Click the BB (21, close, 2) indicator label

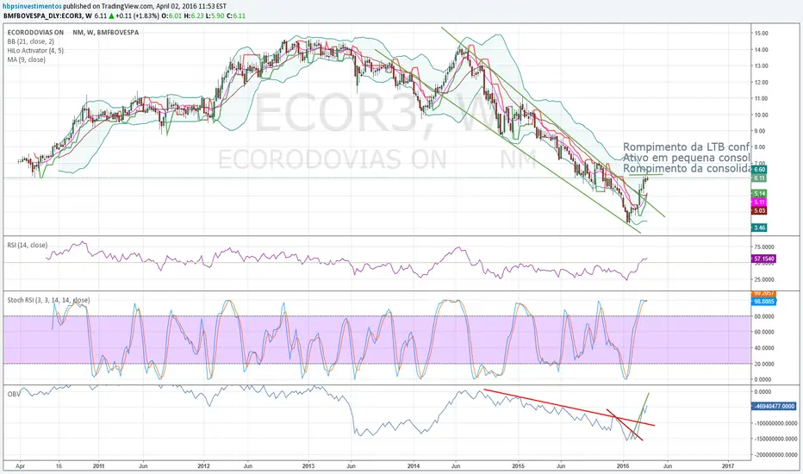pyautogui.click(x=31, y=41)
